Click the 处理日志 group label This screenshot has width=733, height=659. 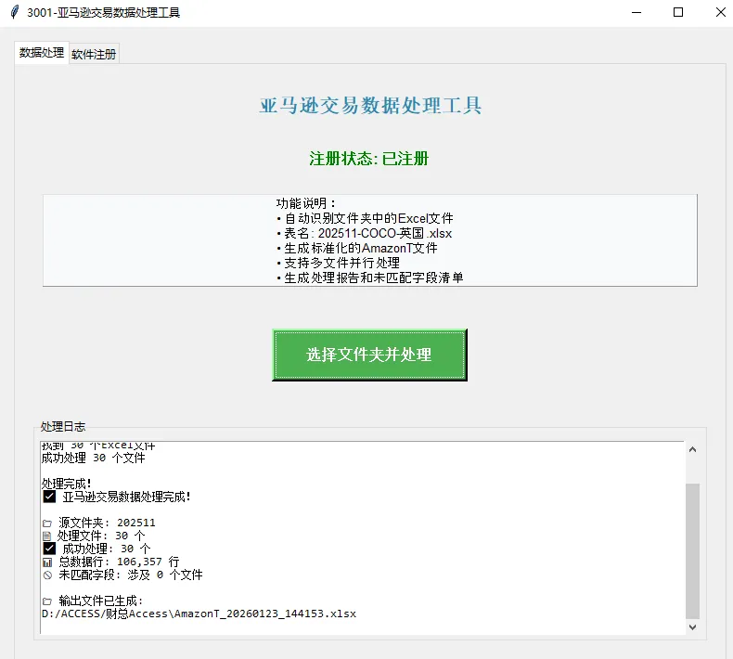pyautogui.click(x=63, y=427)
